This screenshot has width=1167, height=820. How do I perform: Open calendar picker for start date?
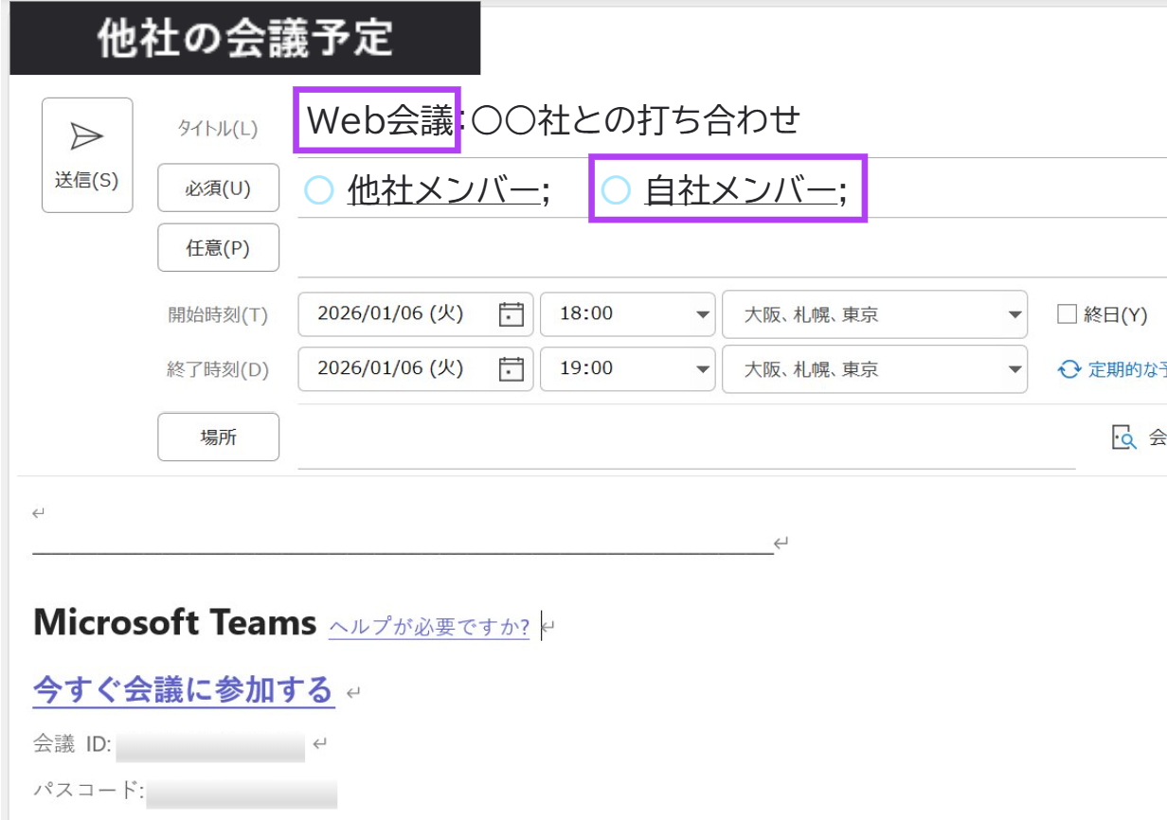click(512, 313)
